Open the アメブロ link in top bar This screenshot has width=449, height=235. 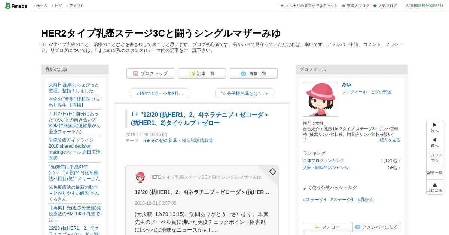point(76,6)
